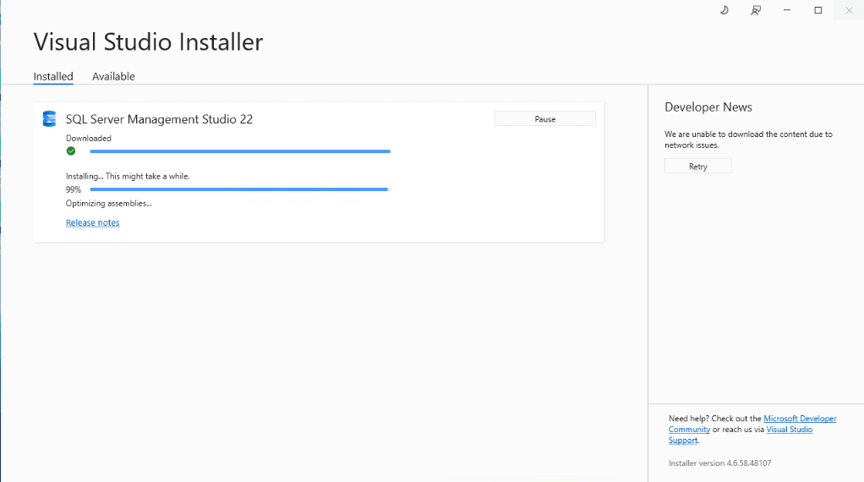Open the Release notes link
This screenshot has height=482, width=864.
(x=93, y=222)
